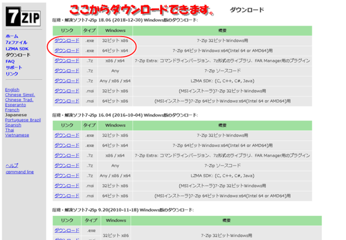Viewport: 346px width, 240px height.
Task: Click the ダウンロード page heading
Action: pos(247,10)
